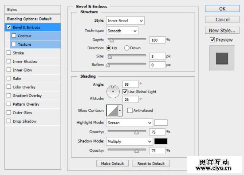Uncheck the Bevel & Emboss checkbox
244x175 pixels.
[9, 27]
